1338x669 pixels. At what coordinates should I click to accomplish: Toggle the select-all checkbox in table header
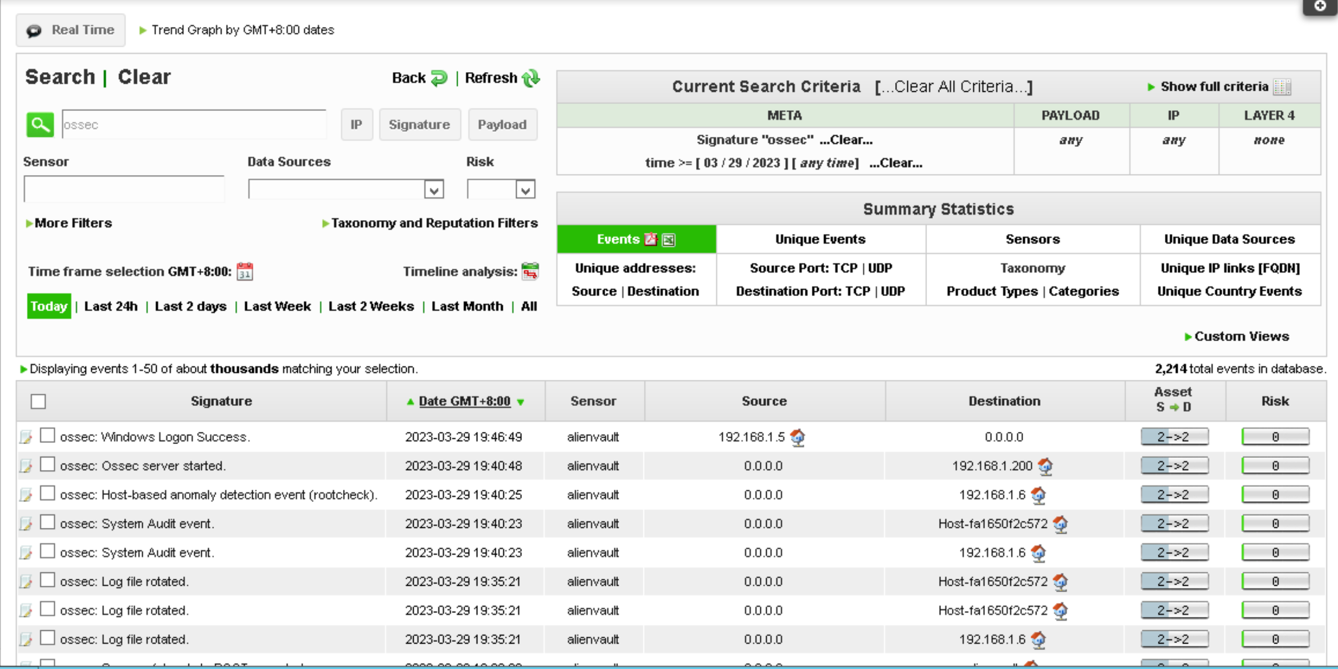[x=38, y=401]
